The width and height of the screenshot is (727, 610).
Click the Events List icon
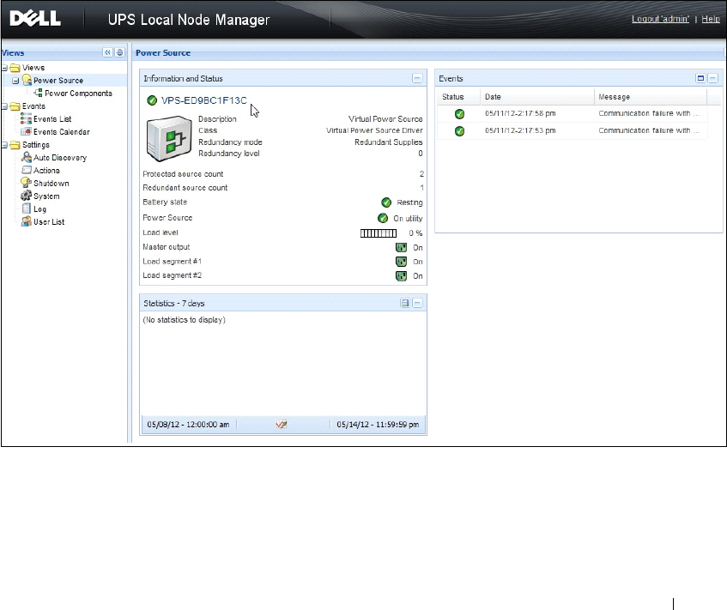tap(26, 119)
